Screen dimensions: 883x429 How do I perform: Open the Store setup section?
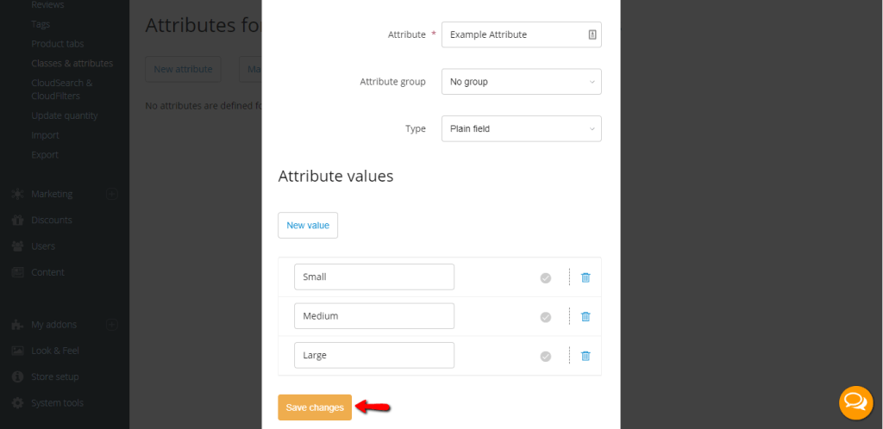point(54,376)
